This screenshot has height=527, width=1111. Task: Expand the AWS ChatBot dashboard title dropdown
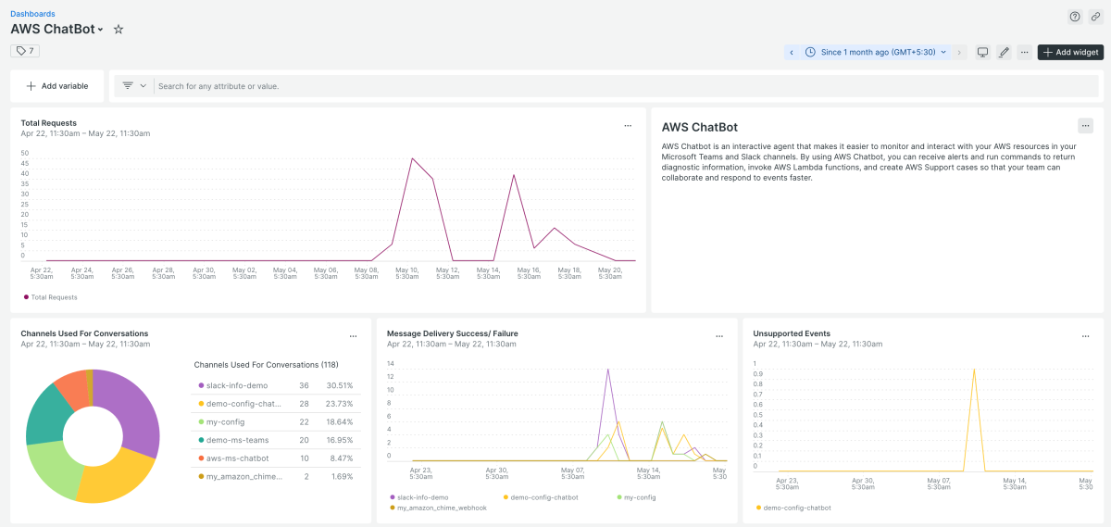(100, 31)
